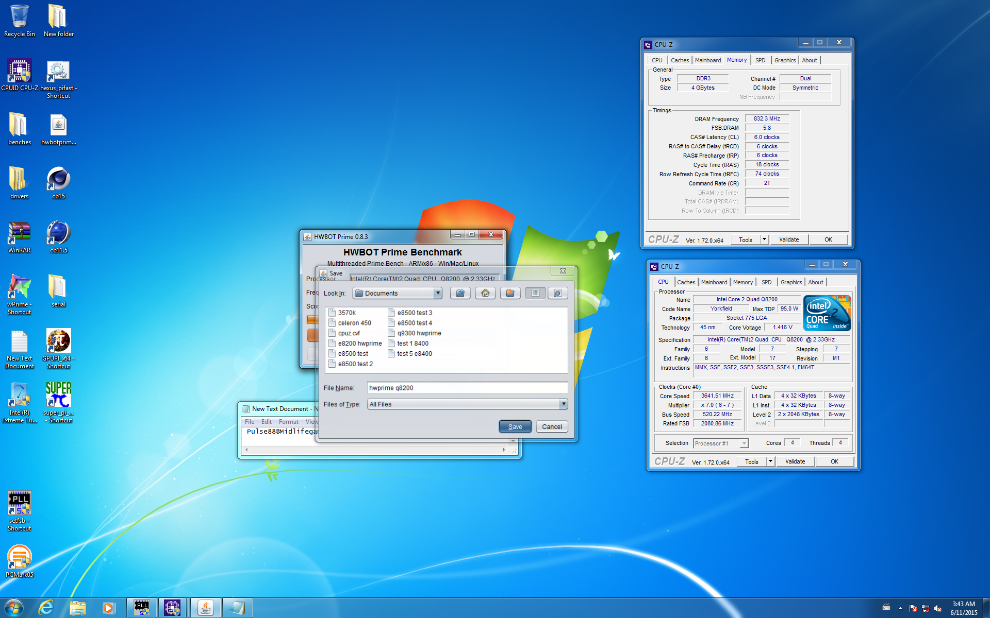Image resolution: width=990 pixels, height=618 pixels.
Task: Click OK in the lower CPU-Z window
Action: point(834,461)
